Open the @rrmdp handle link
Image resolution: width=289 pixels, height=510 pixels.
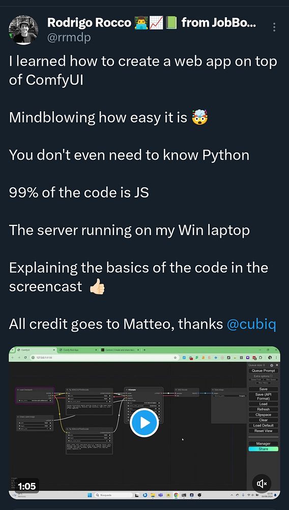(x=69, y=38)
